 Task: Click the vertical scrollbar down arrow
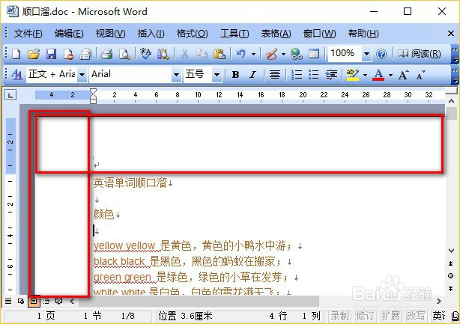click(x=451, y=251)
